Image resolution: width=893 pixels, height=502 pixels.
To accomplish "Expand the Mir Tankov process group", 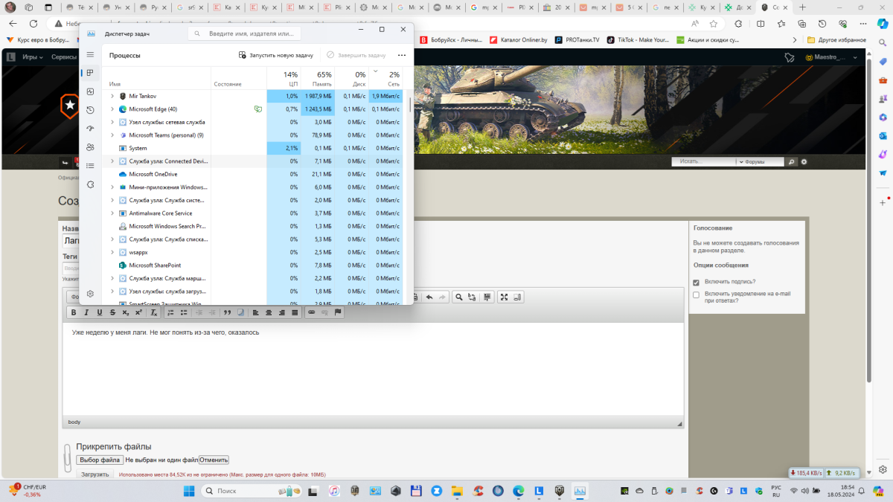I will (x=112, y=96).
